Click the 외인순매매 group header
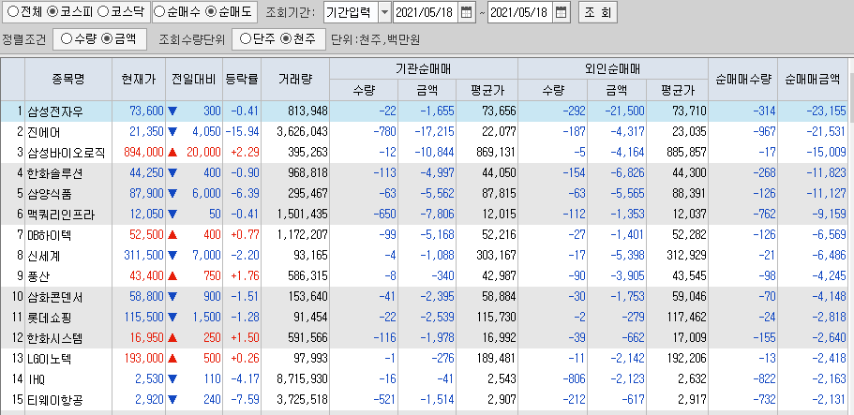 [x=613, y=69]
